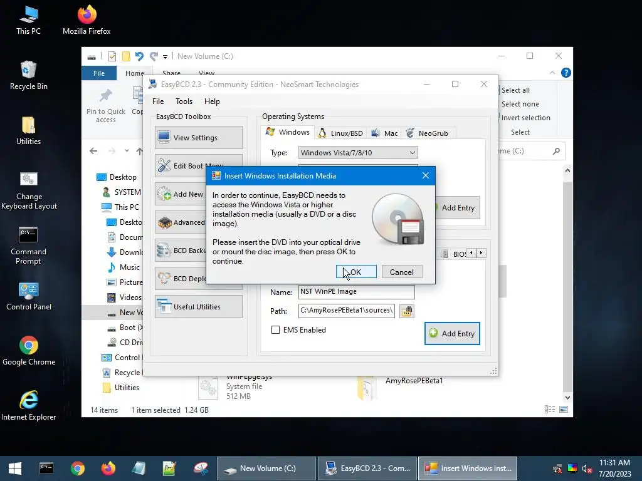Confirm with OK in Insert Media dialog

pos(356,272)
